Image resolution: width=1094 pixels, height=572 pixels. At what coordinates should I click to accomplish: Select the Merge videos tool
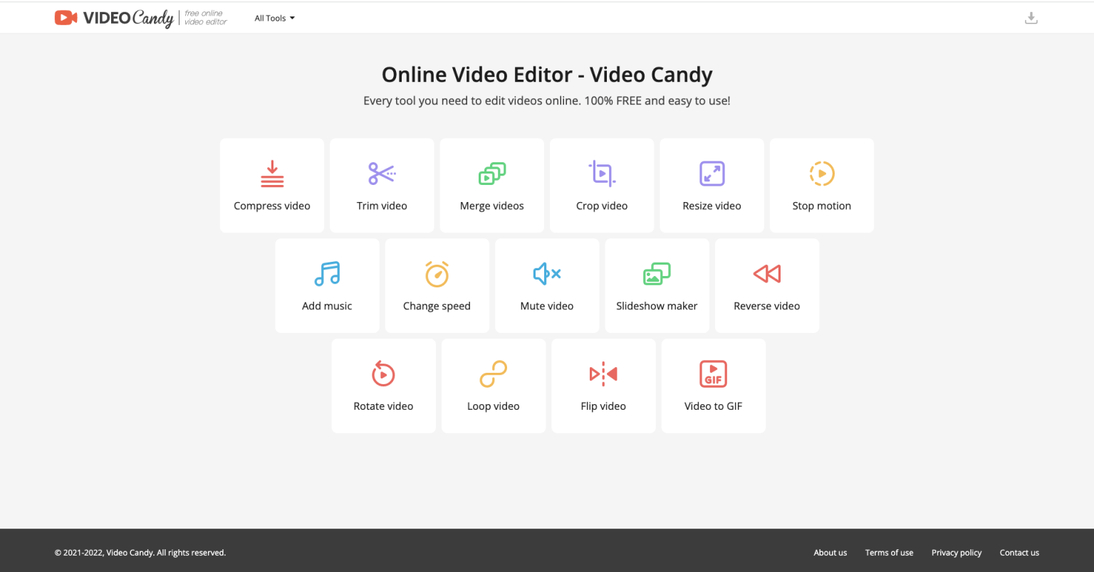click(491, 185)
